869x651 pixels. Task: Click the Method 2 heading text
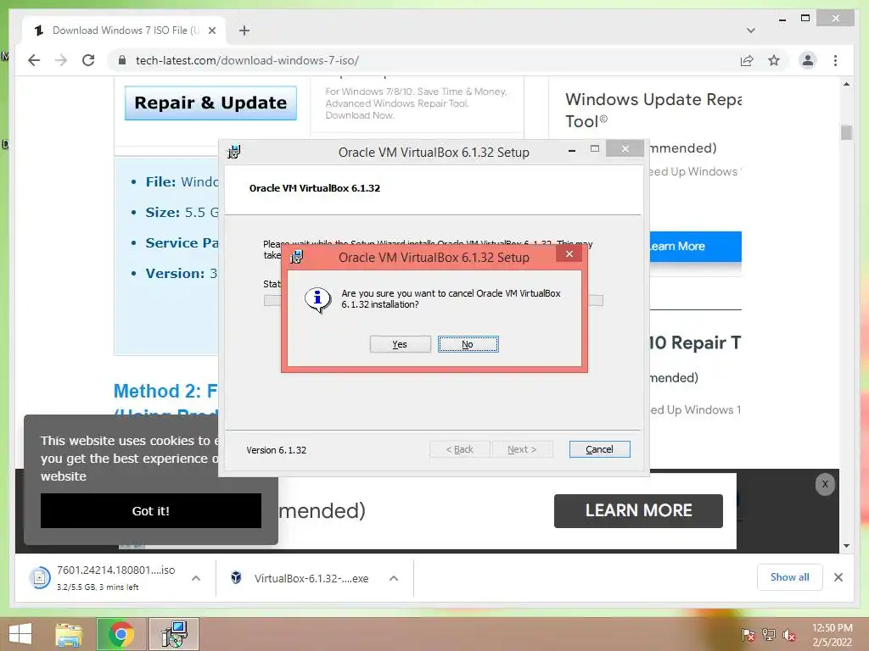[165, 392]
